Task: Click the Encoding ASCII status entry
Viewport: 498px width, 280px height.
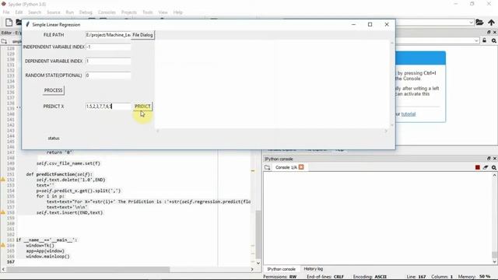Action: pos(370,277)
